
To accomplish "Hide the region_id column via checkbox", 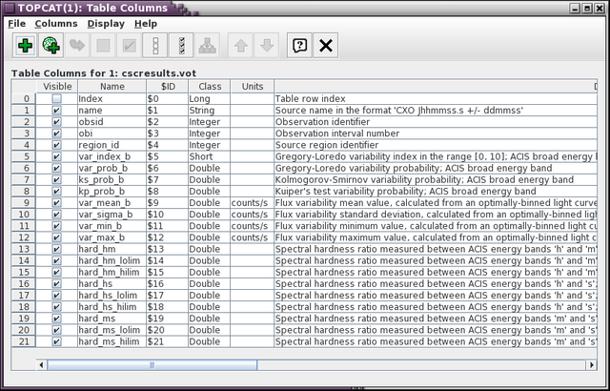I will (x=57, y=145).
